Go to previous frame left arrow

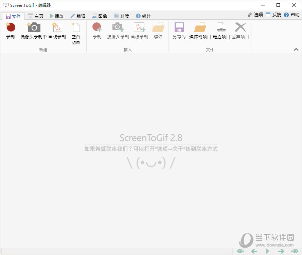point(254,251)
